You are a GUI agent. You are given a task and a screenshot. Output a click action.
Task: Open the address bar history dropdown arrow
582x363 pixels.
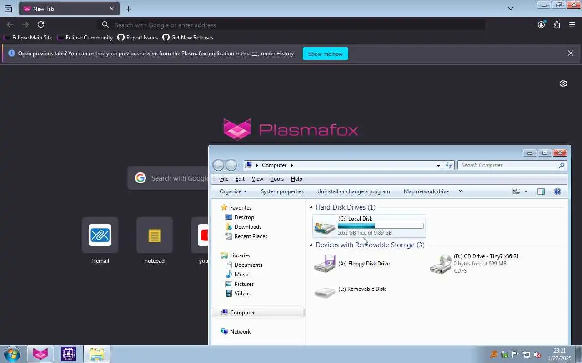click(x=438, y=165)
